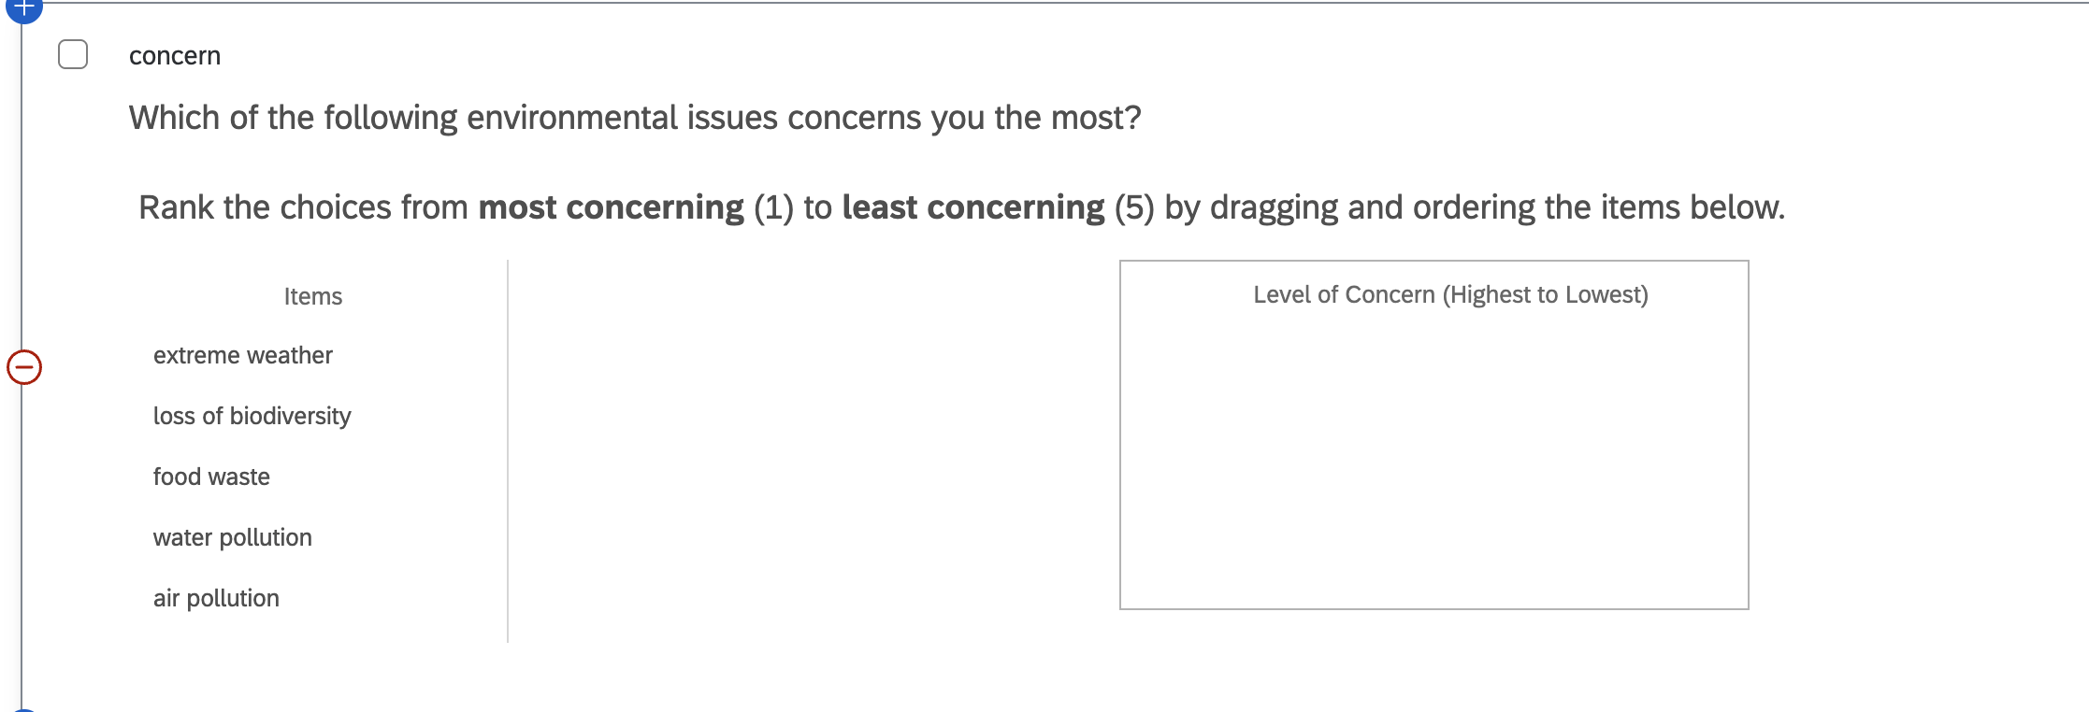Click the 'Items' column header
This screenshot has width=2089, height=712.
[313, 296]
